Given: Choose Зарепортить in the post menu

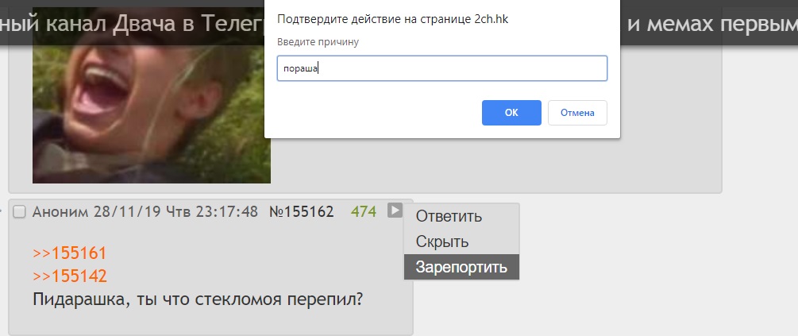Looking at the screenshot, I should coord(461,267).
